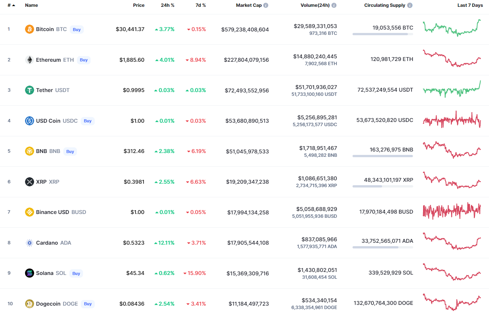The width and height of the screenshot is (489, 317).
Task: Open the Dogecoin coin page link
Action: (x=48, y=304)
